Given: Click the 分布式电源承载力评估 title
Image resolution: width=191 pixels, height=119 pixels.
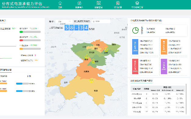Looking at the screenshot, I should (22, 4).
